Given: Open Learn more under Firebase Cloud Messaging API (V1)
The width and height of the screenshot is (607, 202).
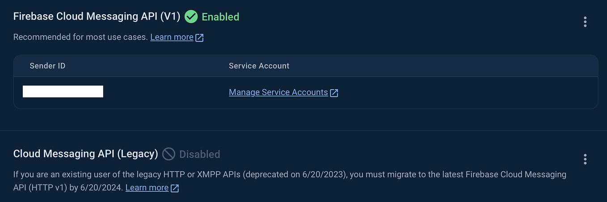Looking at the screenshot, I should [x=172, y=37].
